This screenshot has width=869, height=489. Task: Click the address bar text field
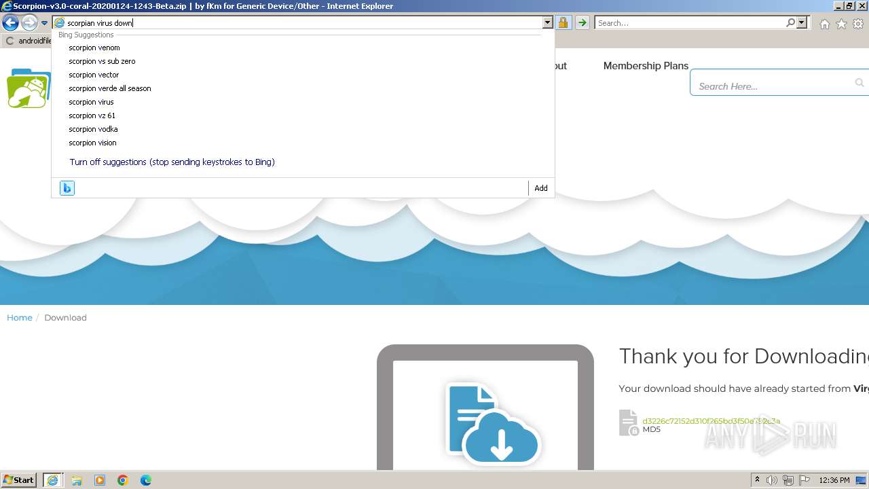point(304,22)
